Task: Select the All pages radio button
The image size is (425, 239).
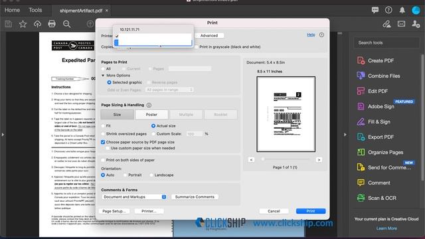Action: pyautogui.click(x=103, y=69)
